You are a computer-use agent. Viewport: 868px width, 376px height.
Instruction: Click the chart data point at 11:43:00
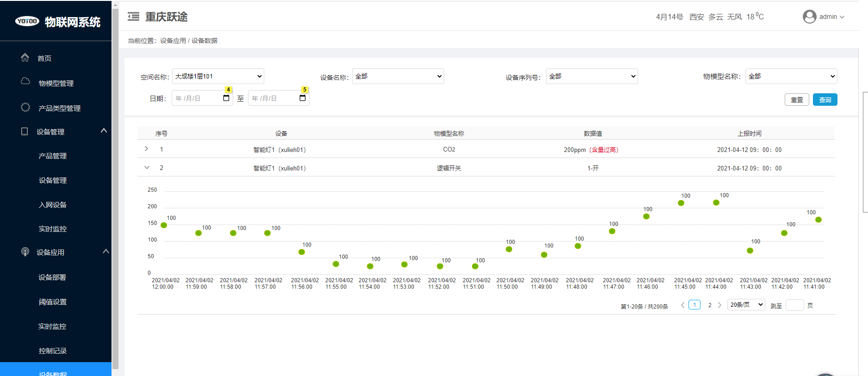pyautogui.click(x=750, y=250)
